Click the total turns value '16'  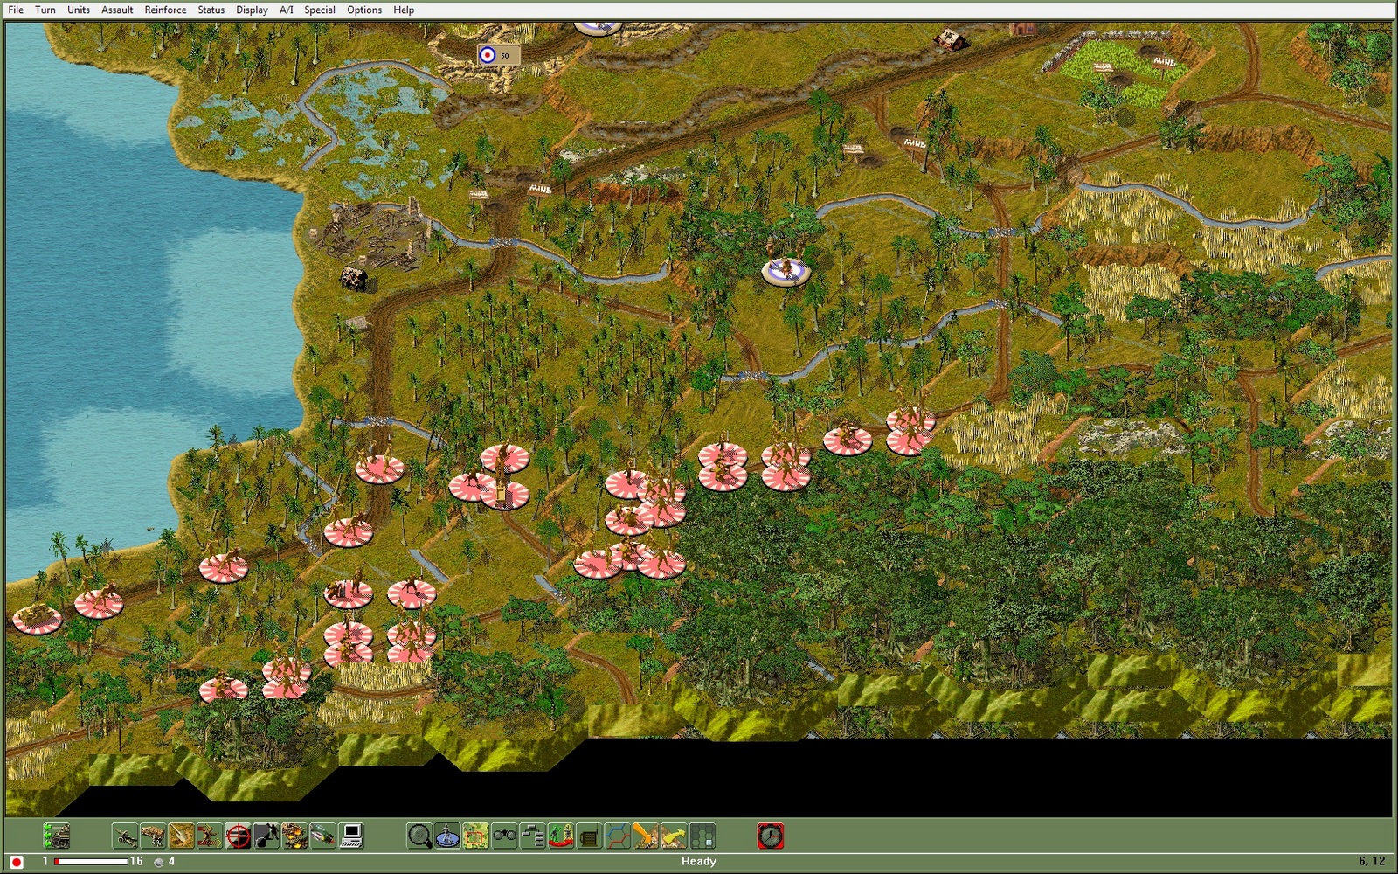point(136,861)
